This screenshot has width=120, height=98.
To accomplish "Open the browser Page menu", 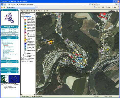I will (109, 7).
